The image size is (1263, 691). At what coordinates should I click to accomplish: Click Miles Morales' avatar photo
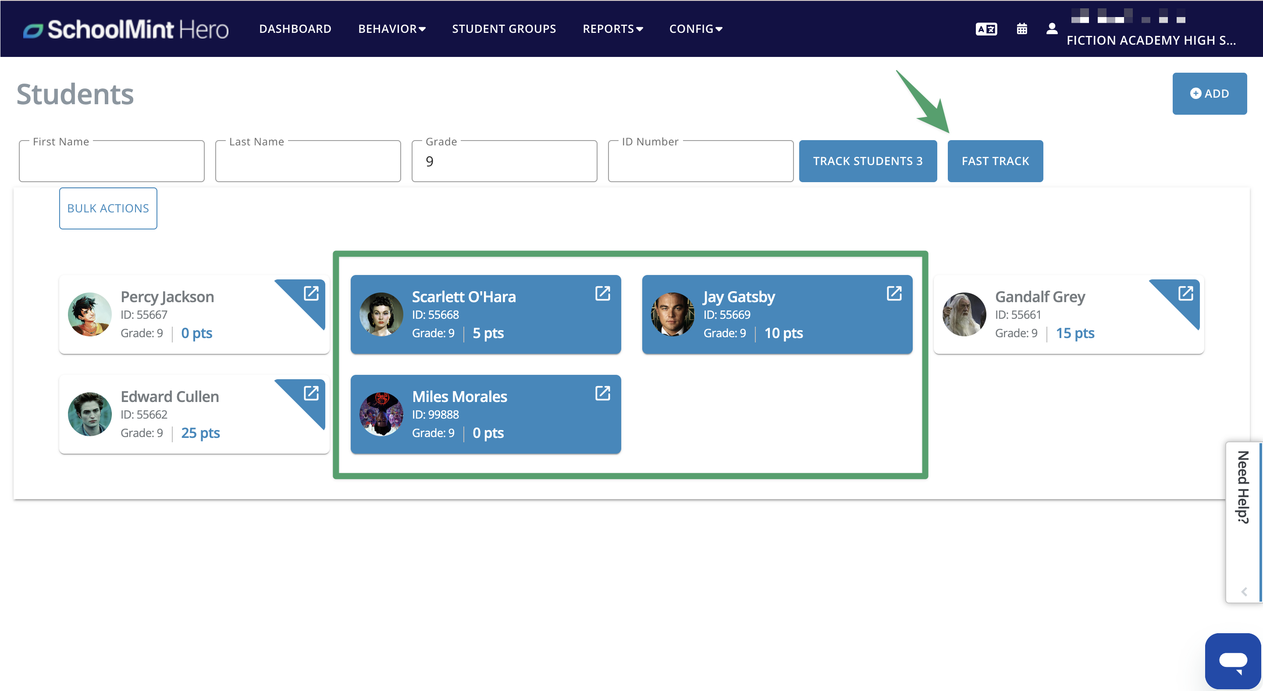click(x=381, y=414)
